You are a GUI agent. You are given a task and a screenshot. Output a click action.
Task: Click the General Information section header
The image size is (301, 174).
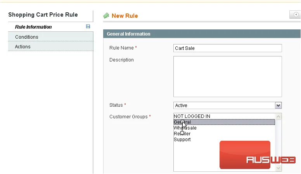point(202,34)
